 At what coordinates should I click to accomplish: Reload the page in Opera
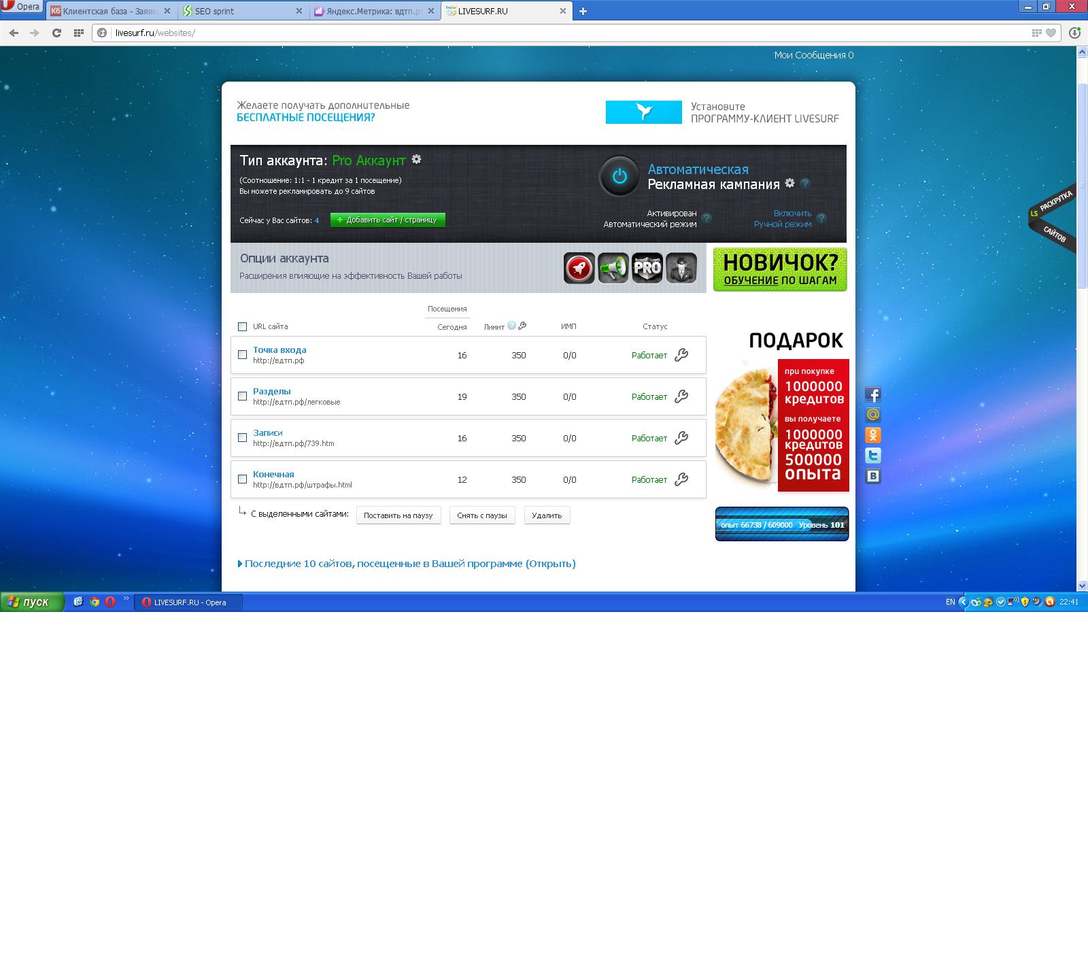56,33
